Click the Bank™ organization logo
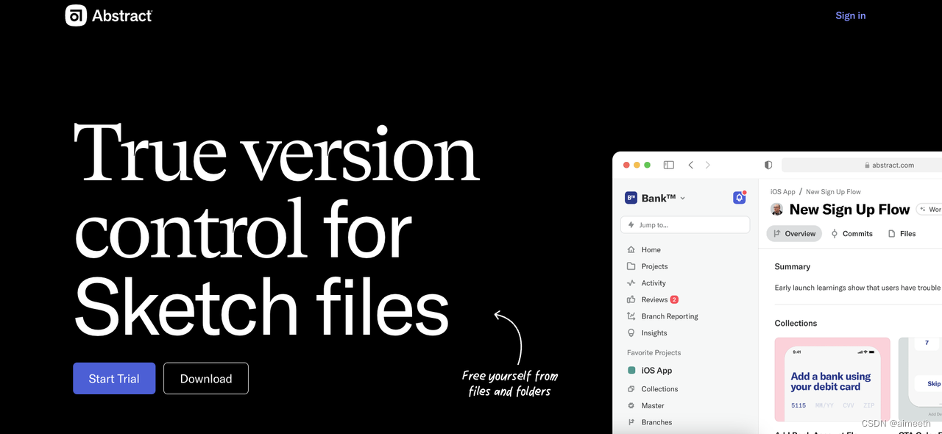The image size is (942, 434). 631,198
